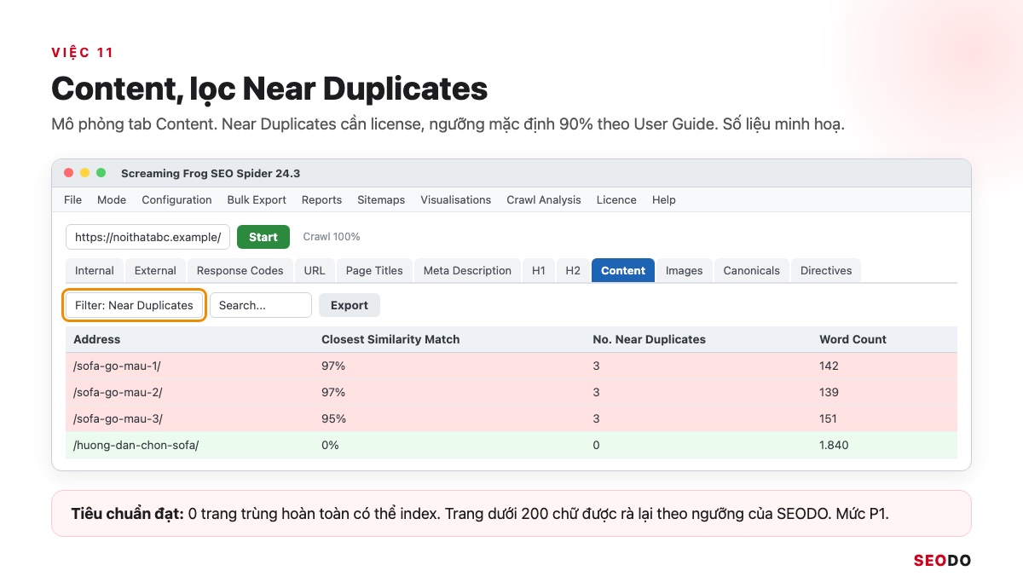Open the Filter: Near Duplicates dropdown

coord(135,305)
